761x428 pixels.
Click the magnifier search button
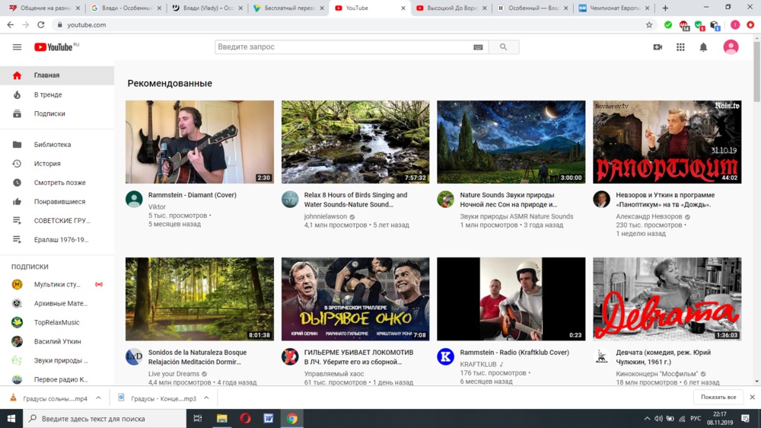503,47
